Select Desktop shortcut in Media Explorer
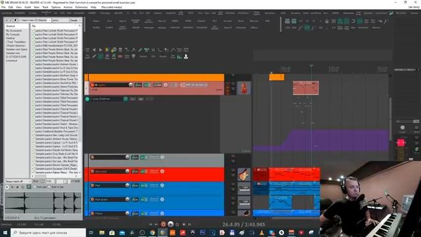The height and width of the screenshot is (237, 421). [11, 38]
